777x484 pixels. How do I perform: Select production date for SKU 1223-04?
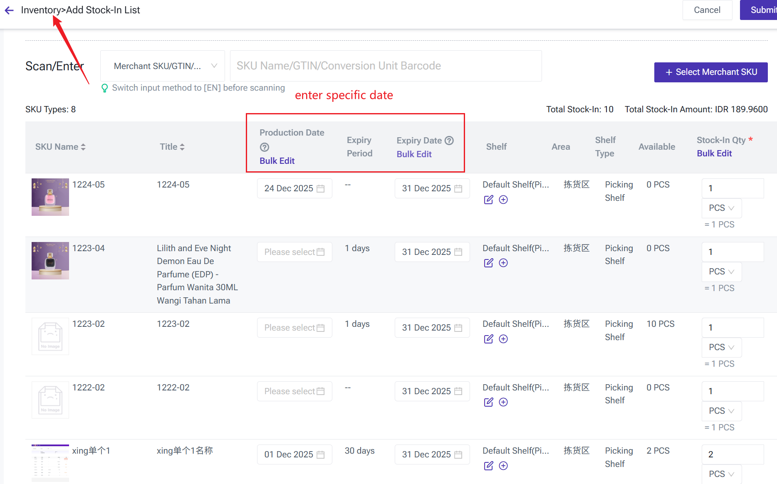click(294, 252)
